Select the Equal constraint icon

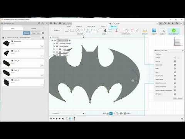click(x=132, y=31)
